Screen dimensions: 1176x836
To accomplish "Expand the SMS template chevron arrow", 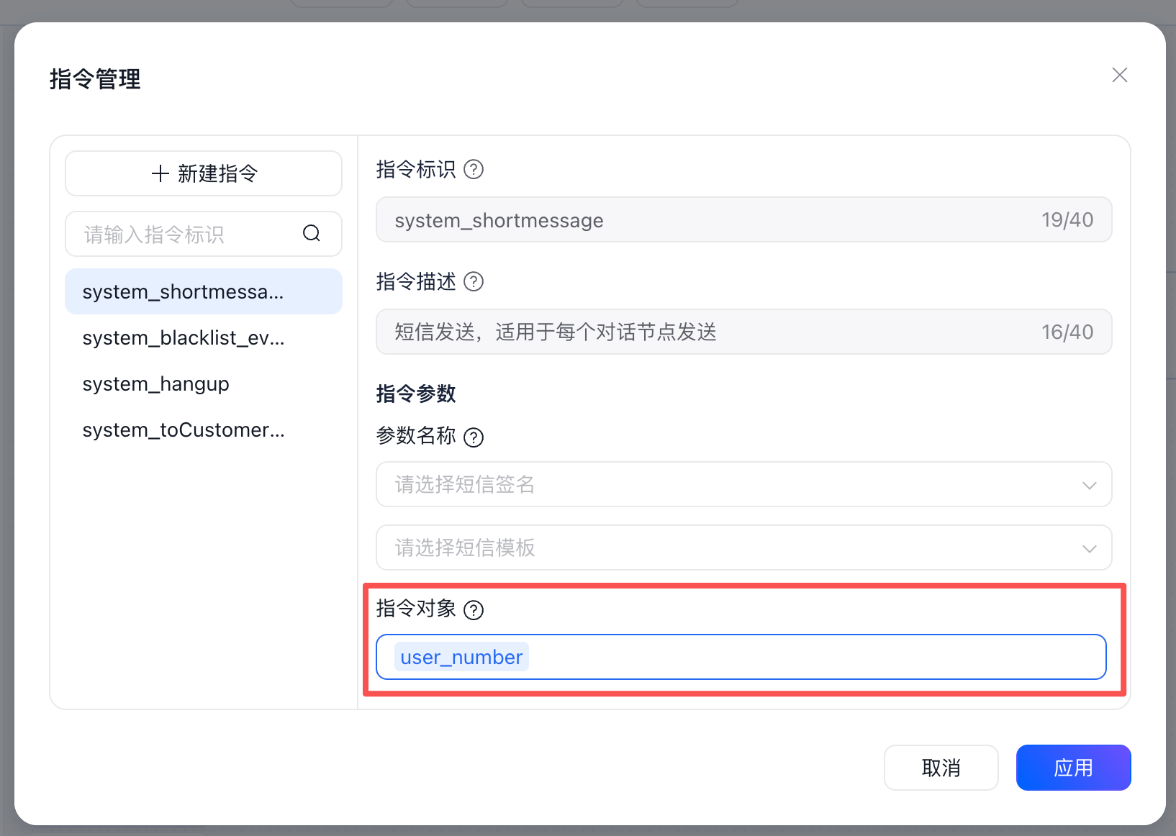I will pyautogui.click(x=1089, y=548).
